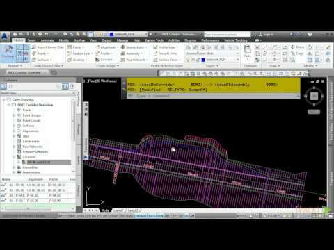
Task: Expand the Create Ground Data panel
Action: pyautogui.click(x=48, y=66)
